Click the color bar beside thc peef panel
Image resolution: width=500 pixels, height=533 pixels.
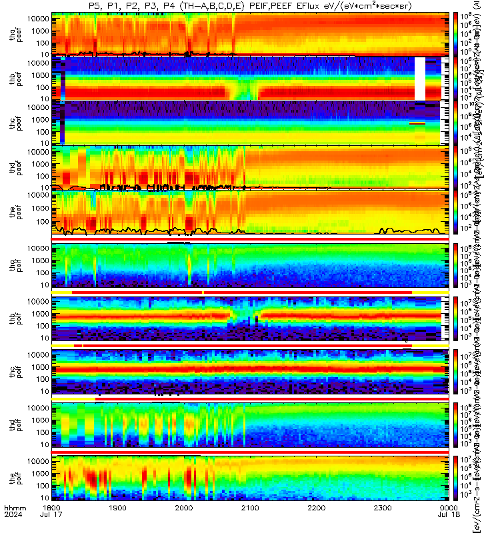click(455, 123)
